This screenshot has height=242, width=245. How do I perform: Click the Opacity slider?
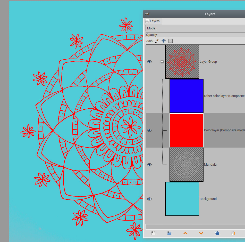coord(195,35)
